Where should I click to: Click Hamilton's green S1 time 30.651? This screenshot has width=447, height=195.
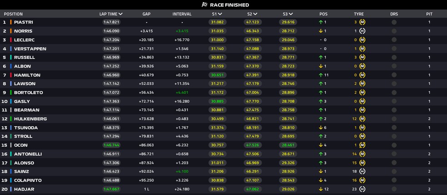[217, 75]
